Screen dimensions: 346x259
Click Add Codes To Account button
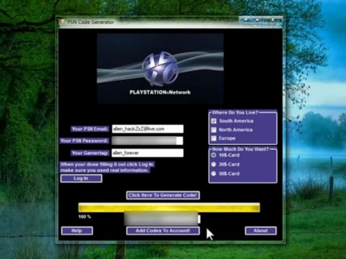[x=163, y=231]
